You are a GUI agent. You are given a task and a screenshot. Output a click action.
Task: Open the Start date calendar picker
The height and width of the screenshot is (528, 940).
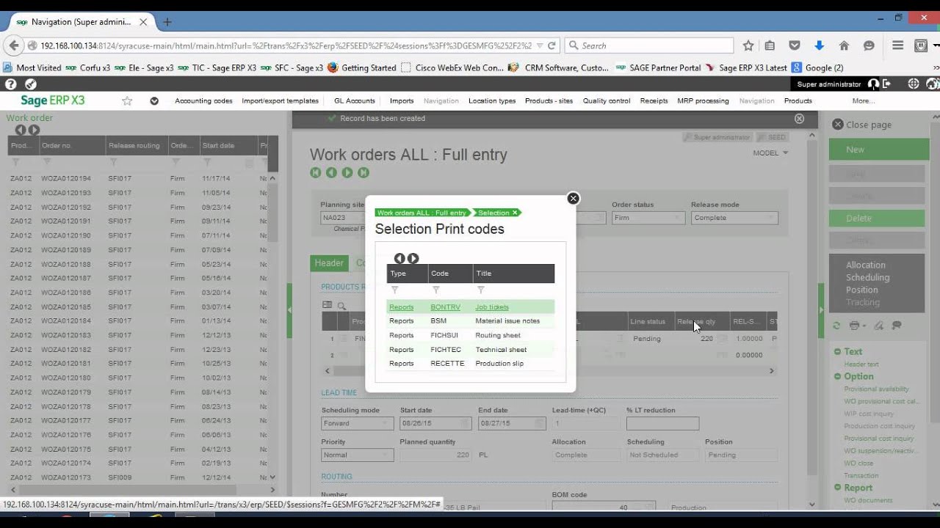point(463,423)
